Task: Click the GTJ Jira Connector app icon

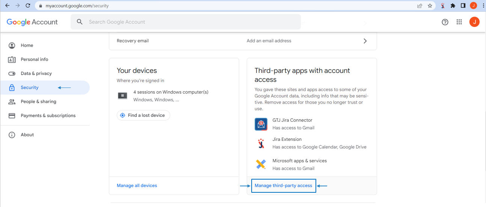Action: click(x=261, y=124)
